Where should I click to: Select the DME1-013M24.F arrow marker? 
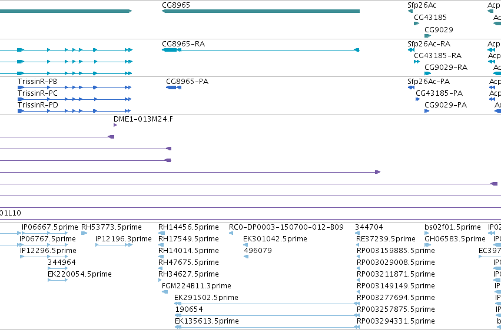point(115,125)
